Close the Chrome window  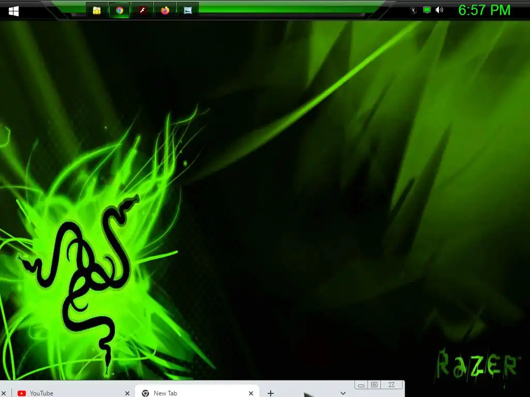point(391,385)
